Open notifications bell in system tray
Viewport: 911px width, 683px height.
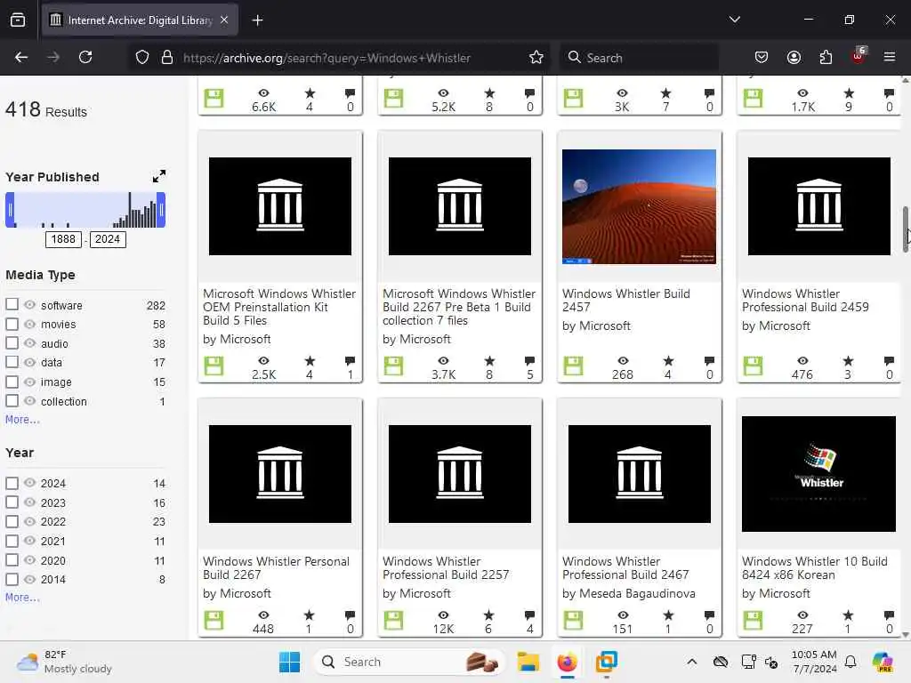coord(851,662)
